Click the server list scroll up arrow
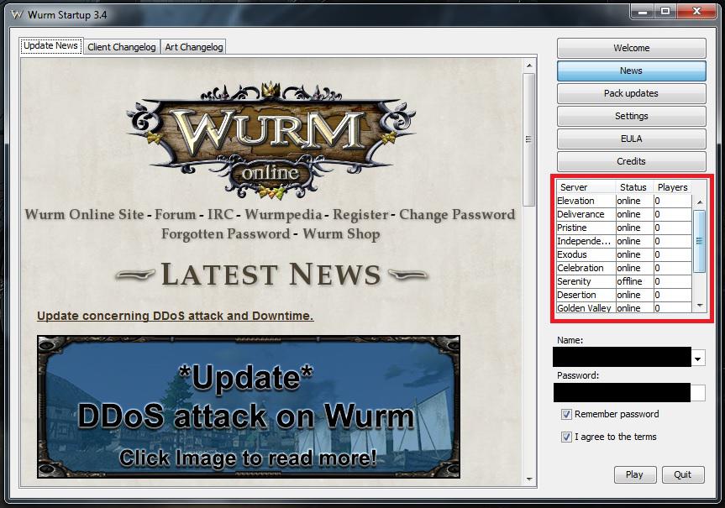Screen dimensions: 725x508 click(x=700, y=202)
